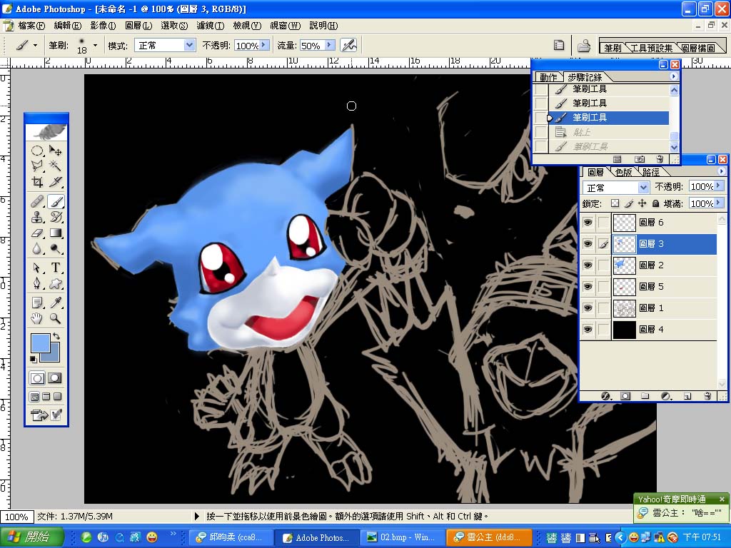Select the Elliptical Marquee tool
The height and width of the screenshot is (548, 731).
pos(37,151)
